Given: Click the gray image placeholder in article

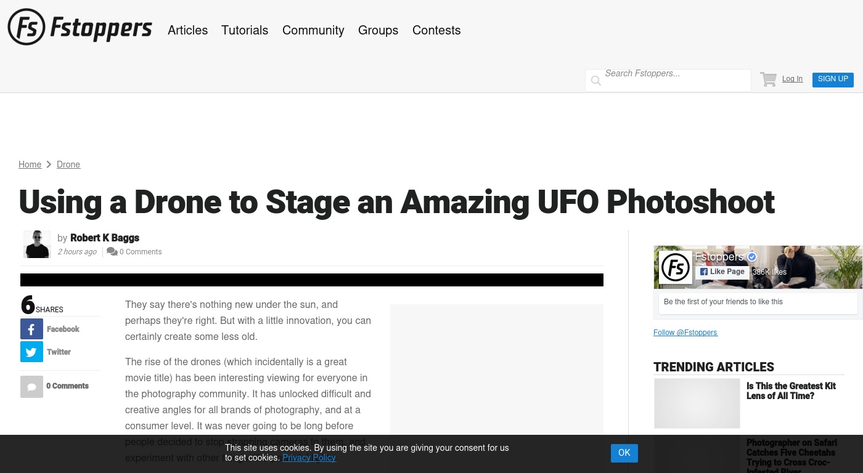Looking at the screenshot, I should [x=497, y=370].
